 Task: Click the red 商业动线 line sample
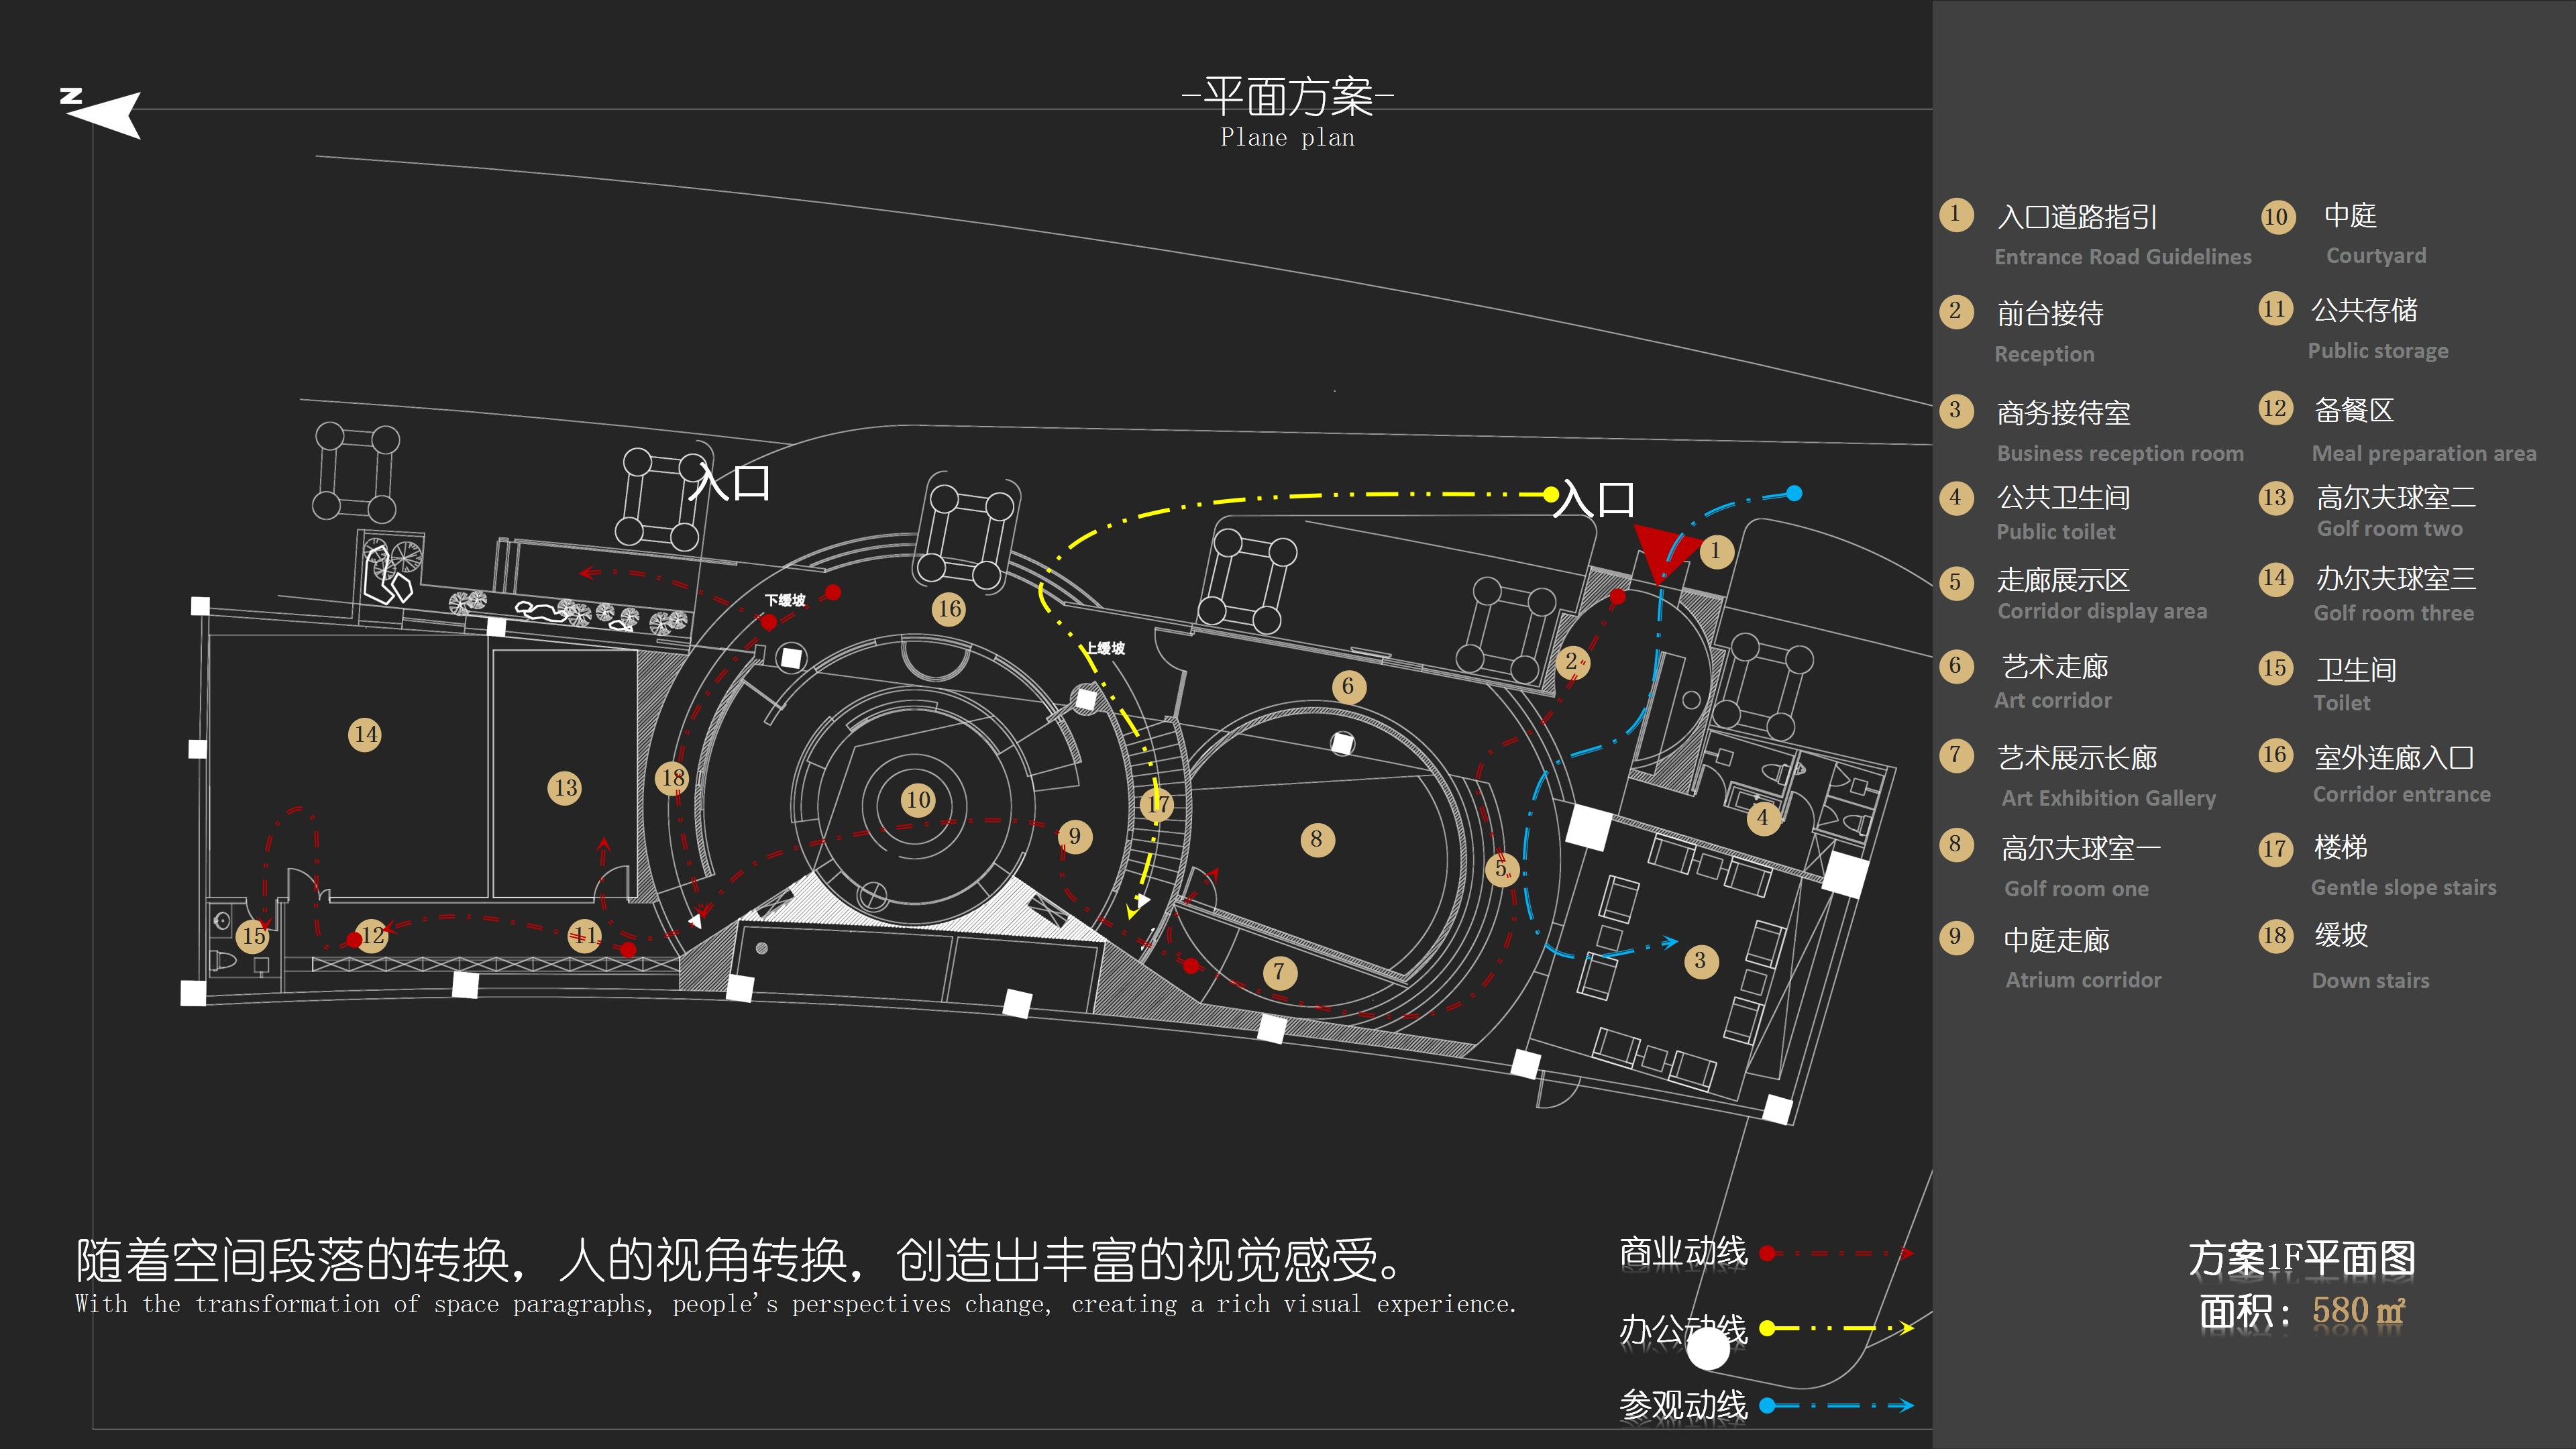(1838, 1253)
